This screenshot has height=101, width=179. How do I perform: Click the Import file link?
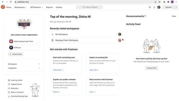[94, 70]
